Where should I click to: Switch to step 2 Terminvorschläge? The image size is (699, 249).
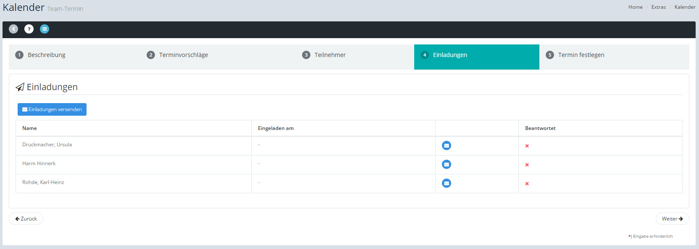click(x=183, y=55)
